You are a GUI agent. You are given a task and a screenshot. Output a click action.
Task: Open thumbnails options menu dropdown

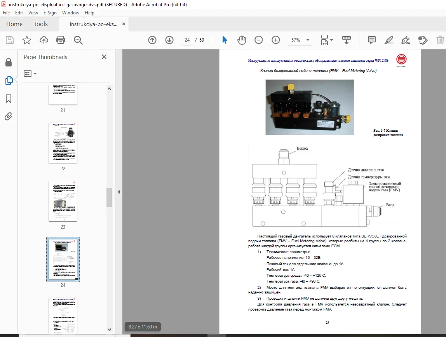(x=30, y=74)
